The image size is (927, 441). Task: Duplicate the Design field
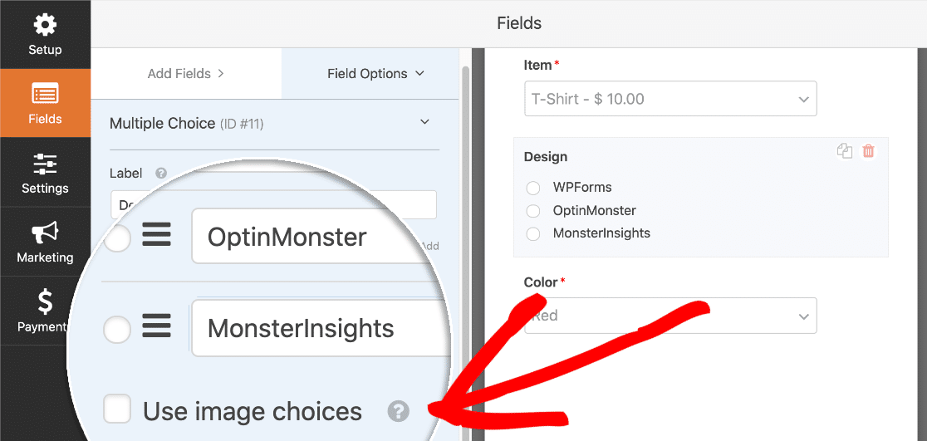click(x=845, y=151)
